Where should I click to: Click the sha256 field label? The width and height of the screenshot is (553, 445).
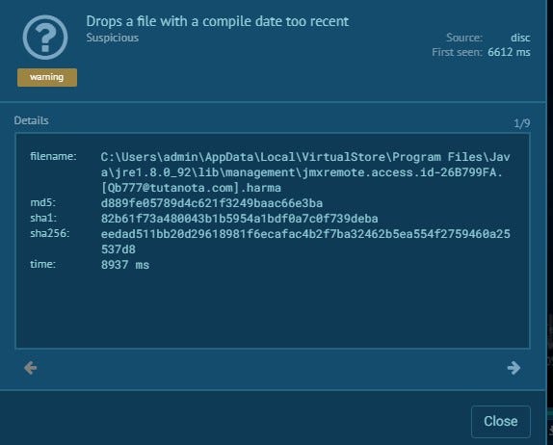point(50,233)
